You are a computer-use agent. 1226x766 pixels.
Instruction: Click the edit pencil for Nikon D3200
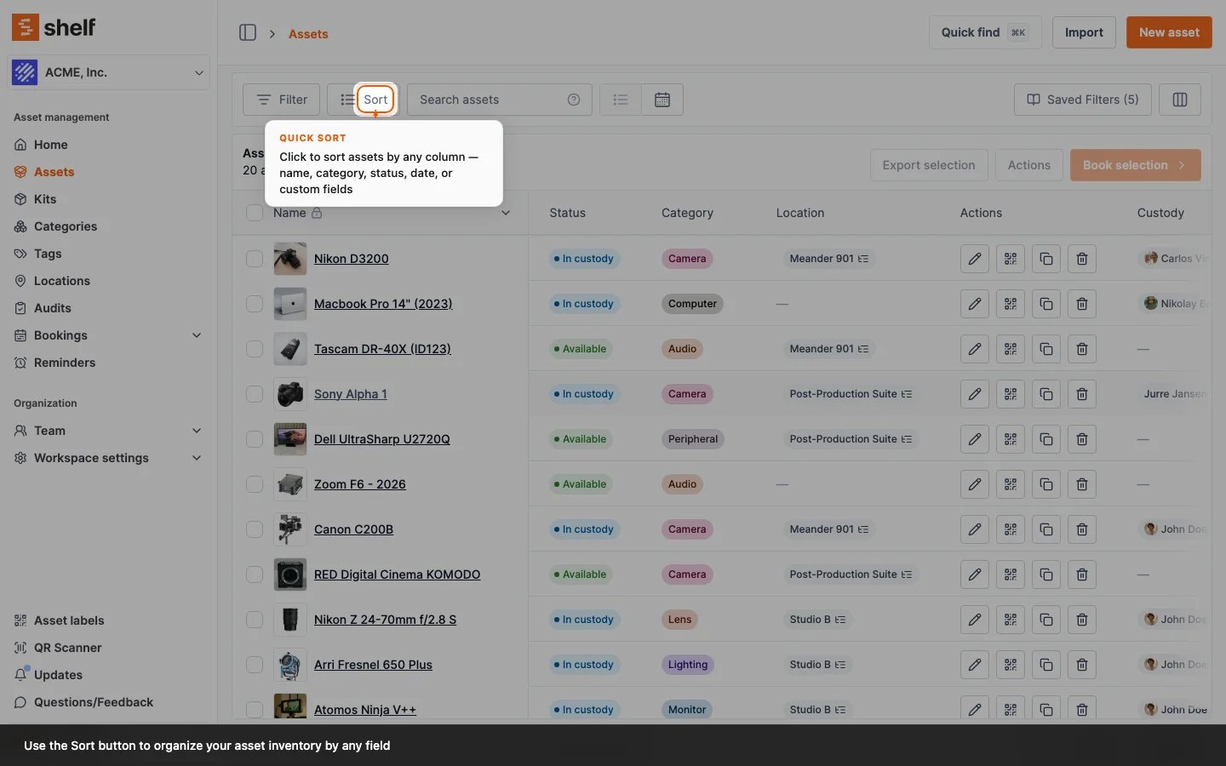click(974, 259)
